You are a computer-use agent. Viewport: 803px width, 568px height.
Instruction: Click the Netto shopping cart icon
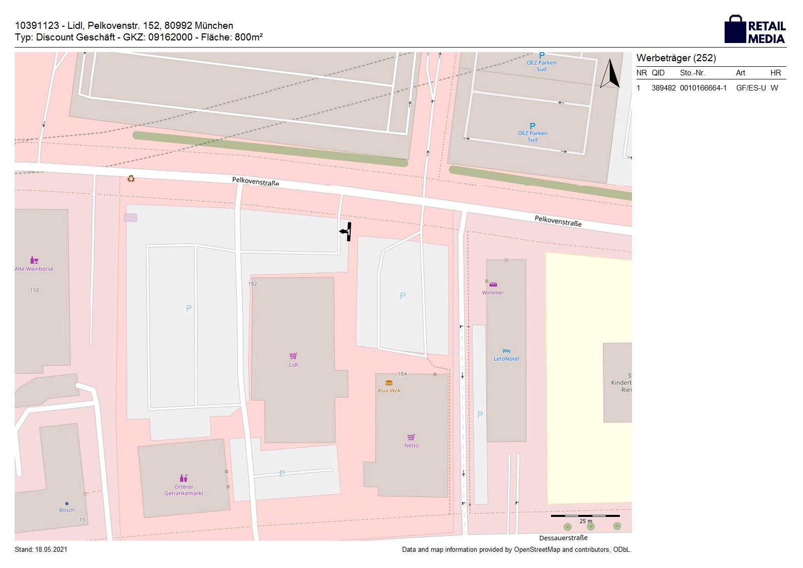pos(411,437)
